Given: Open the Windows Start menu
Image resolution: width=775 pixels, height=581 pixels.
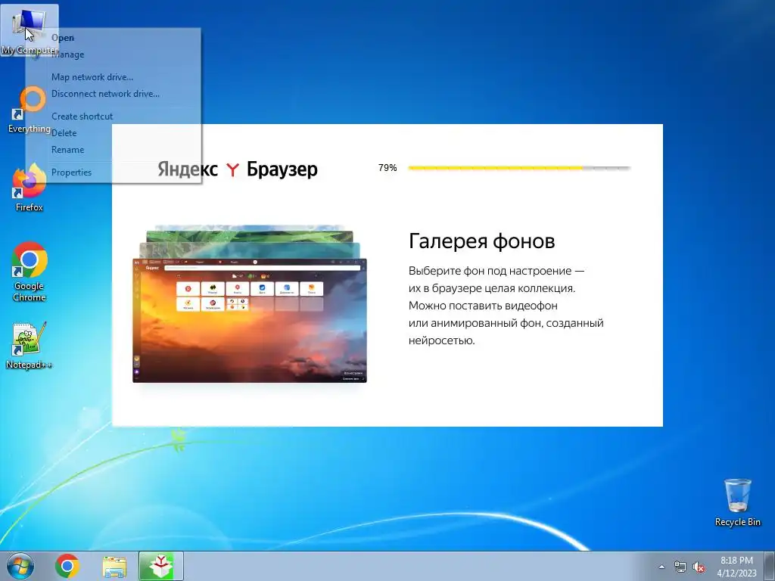Looking at the screenshot, I should pos(20,566).
